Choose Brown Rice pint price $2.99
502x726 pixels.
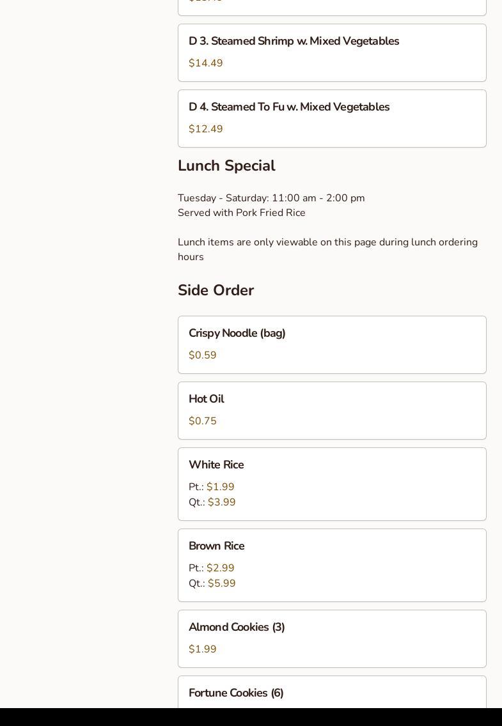click(221, 568)
